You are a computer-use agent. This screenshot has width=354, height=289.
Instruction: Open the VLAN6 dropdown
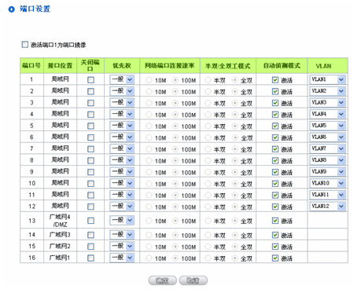pos(327,137)
